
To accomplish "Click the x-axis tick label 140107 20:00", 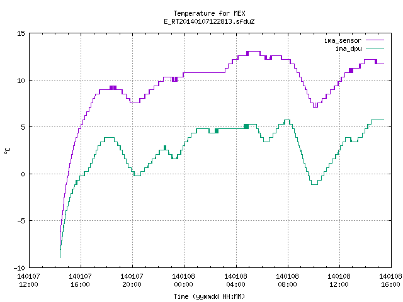I will (x=132, y=280).
